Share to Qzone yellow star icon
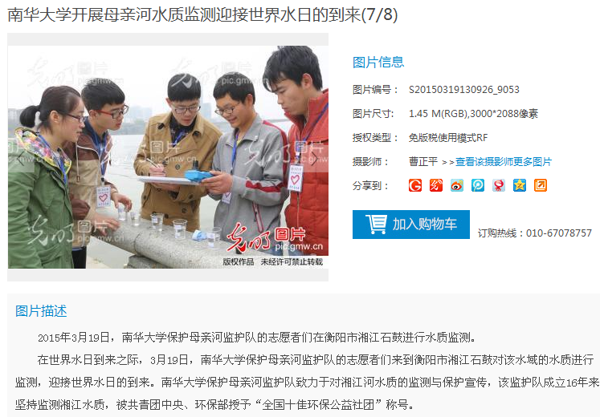 (519, 185)
